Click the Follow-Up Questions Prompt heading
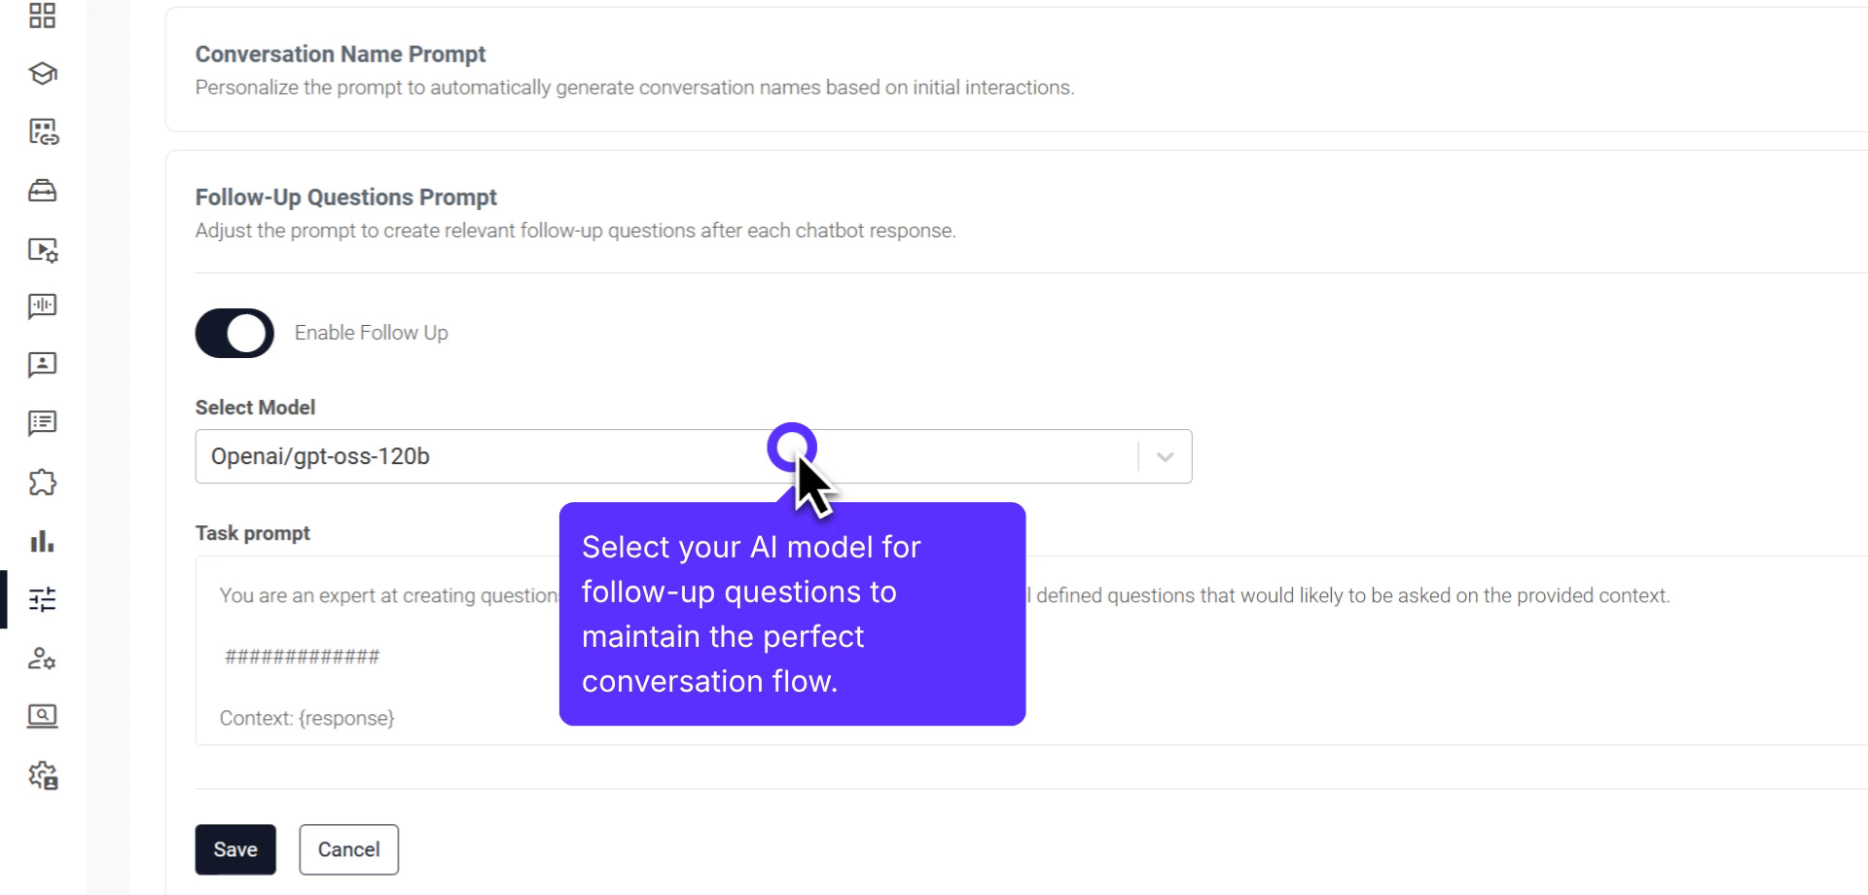This screenshot has width=1868, height=895. [x=345, y=197]
